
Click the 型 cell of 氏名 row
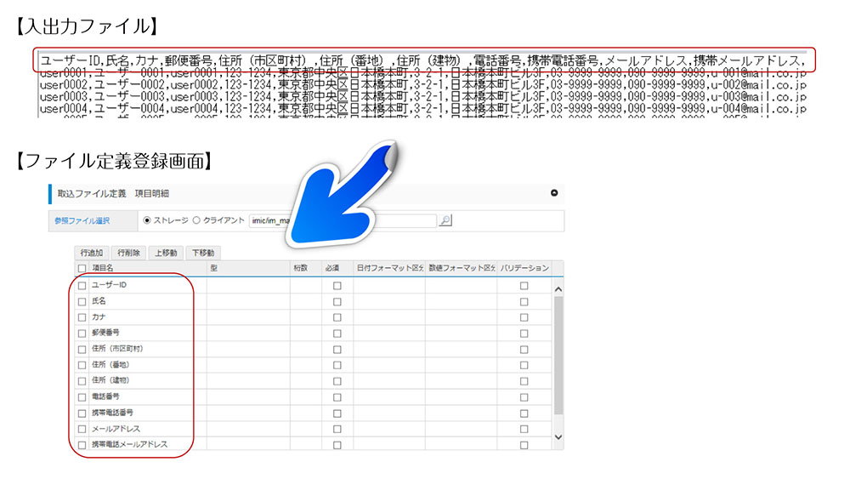tap(248, 301)
